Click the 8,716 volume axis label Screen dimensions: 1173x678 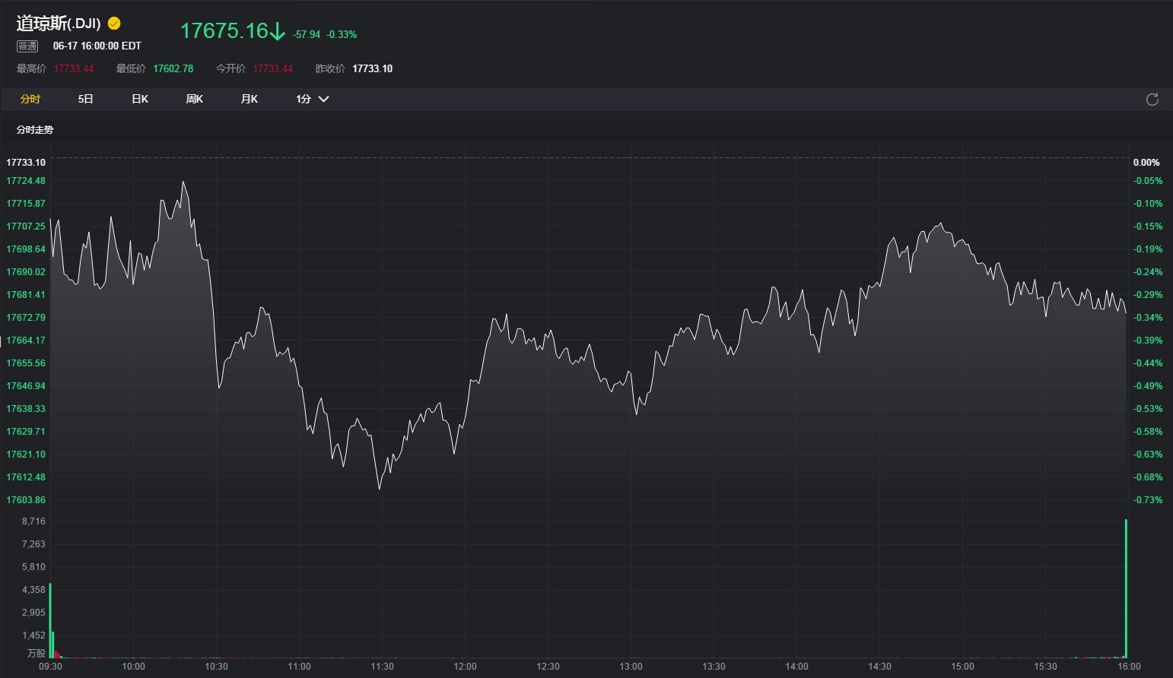click(34, 521)
